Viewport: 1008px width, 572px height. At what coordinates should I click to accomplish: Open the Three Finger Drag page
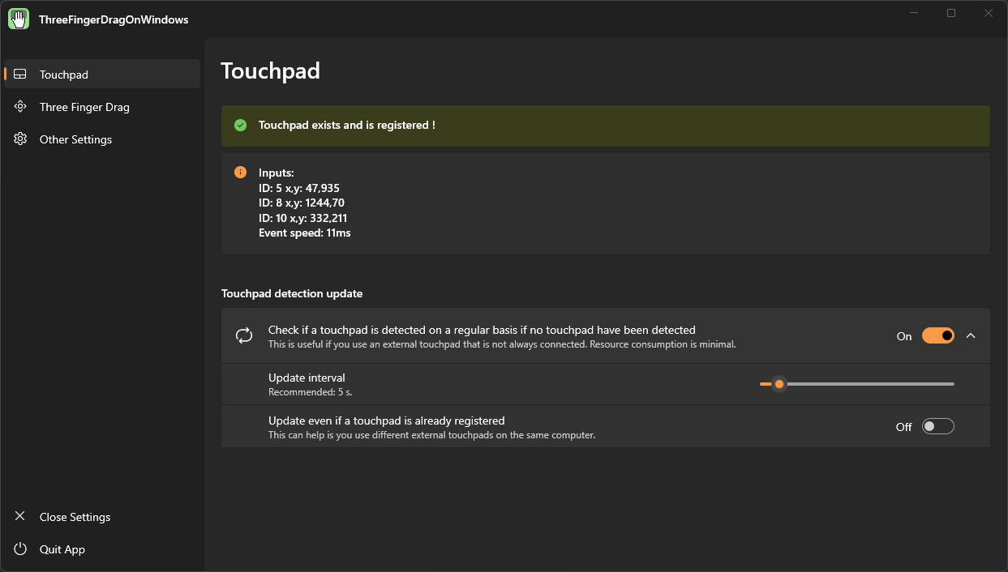point(84,107)
